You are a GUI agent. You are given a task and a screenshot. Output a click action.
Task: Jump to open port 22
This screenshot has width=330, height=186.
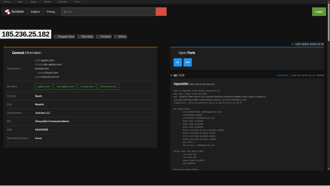177,62
